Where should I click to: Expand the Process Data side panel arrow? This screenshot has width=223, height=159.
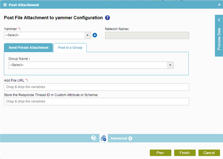pos(219,20)
